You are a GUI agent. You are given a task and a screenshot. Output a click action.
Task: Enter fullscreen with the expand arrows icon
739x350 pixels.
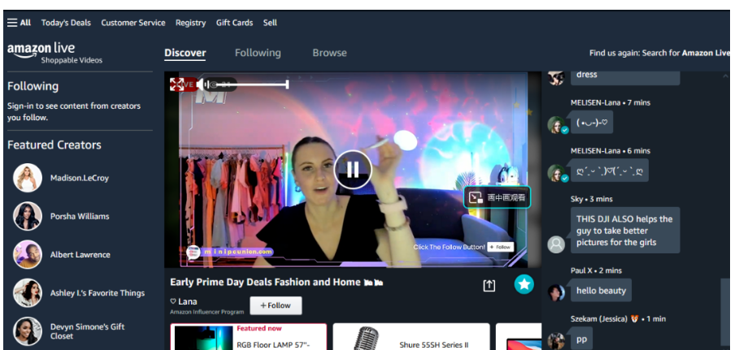click(x=176, y=84)
